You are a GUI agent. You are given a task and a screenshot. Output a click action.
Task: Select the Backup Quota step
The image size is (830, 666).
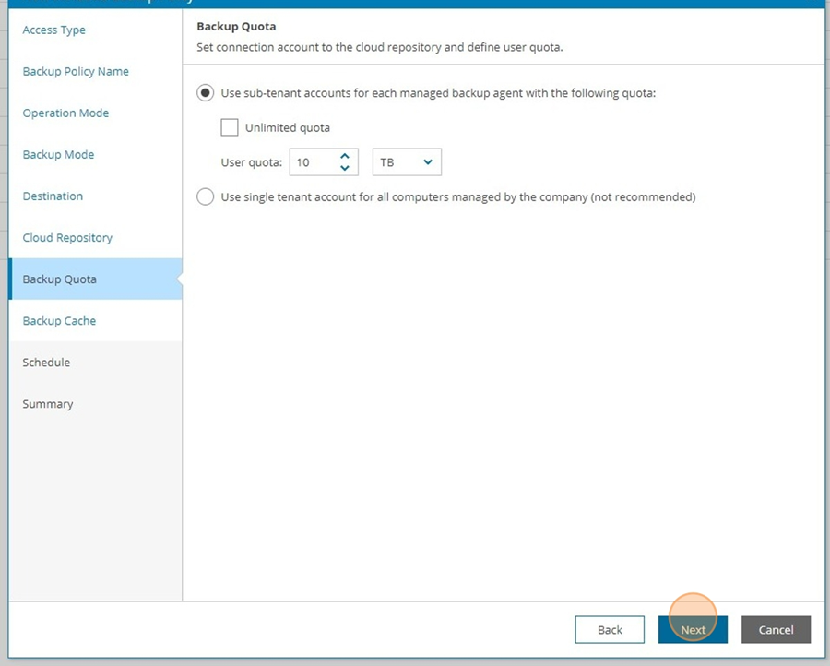[95, 279]
